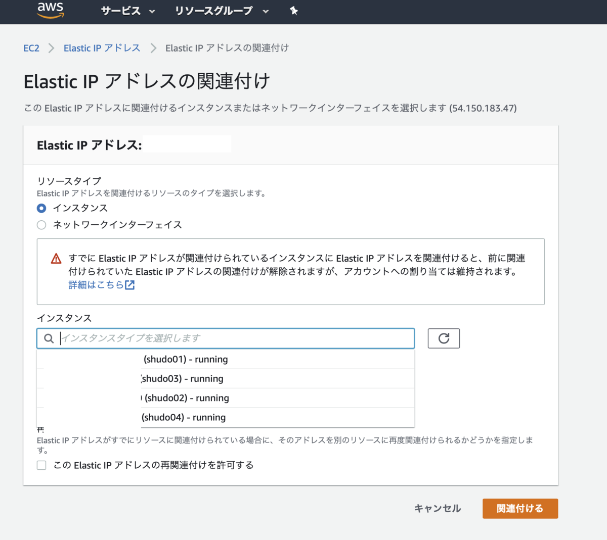
Task: Click the インスタンス field label
Action: point(64,318)
